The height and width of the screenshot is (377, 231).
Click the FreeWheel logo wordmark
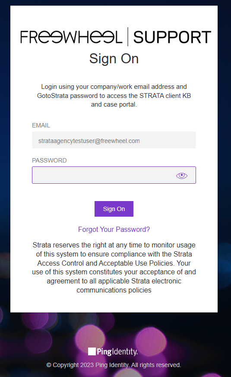tap(71, 37)
